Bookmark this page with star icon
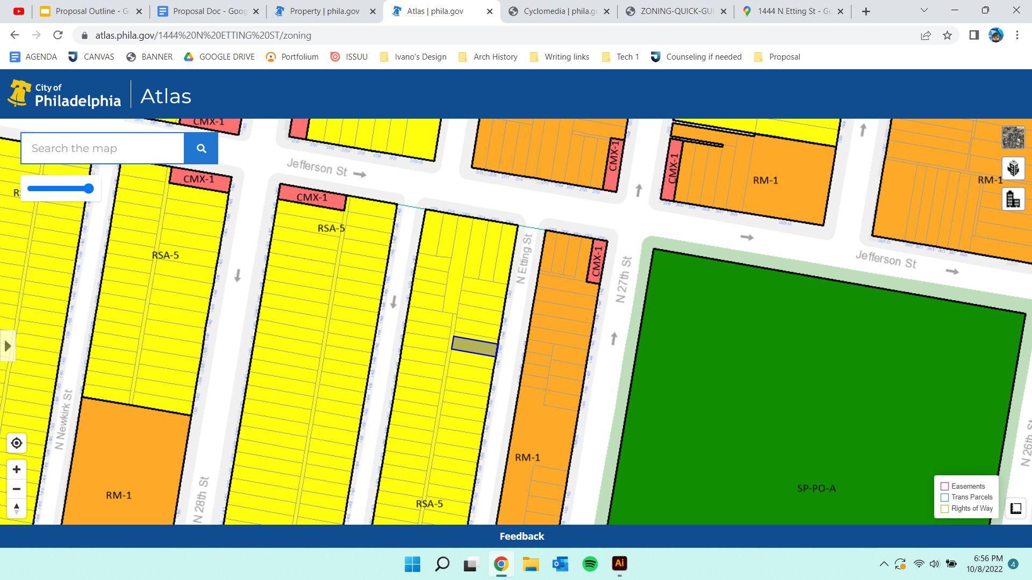 [x=947, y=35]
